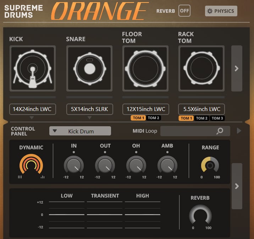The image size is (254, 239).
Task: Expand the 5X14inch SLRK snare selector
Action: click(89, 109)
